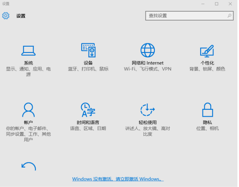Image resolution: width=239 pixels, height=187 pixels.
Task: Open 系统 settings via the laptop icon
Action: 28,50
